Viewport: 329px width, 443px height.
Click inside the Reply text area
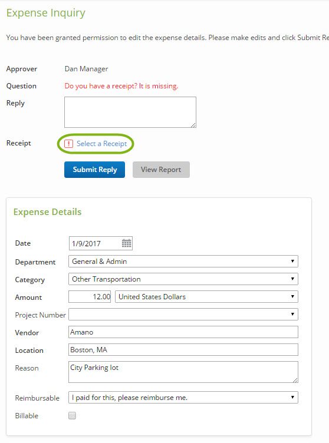click(x=130, y=112)
